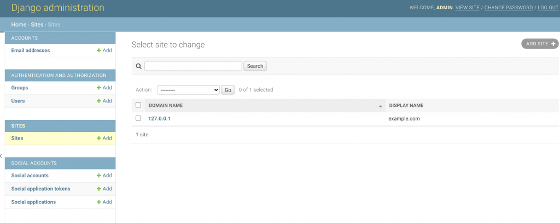Sort by the DOMAIN NAME column header

tap(166, 106)
